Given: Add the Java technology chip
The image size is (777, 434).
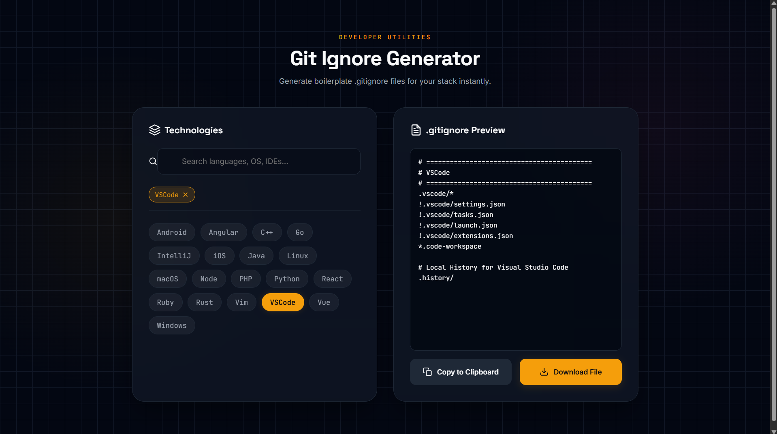Looking at the screenshot, I should point(256,256).
